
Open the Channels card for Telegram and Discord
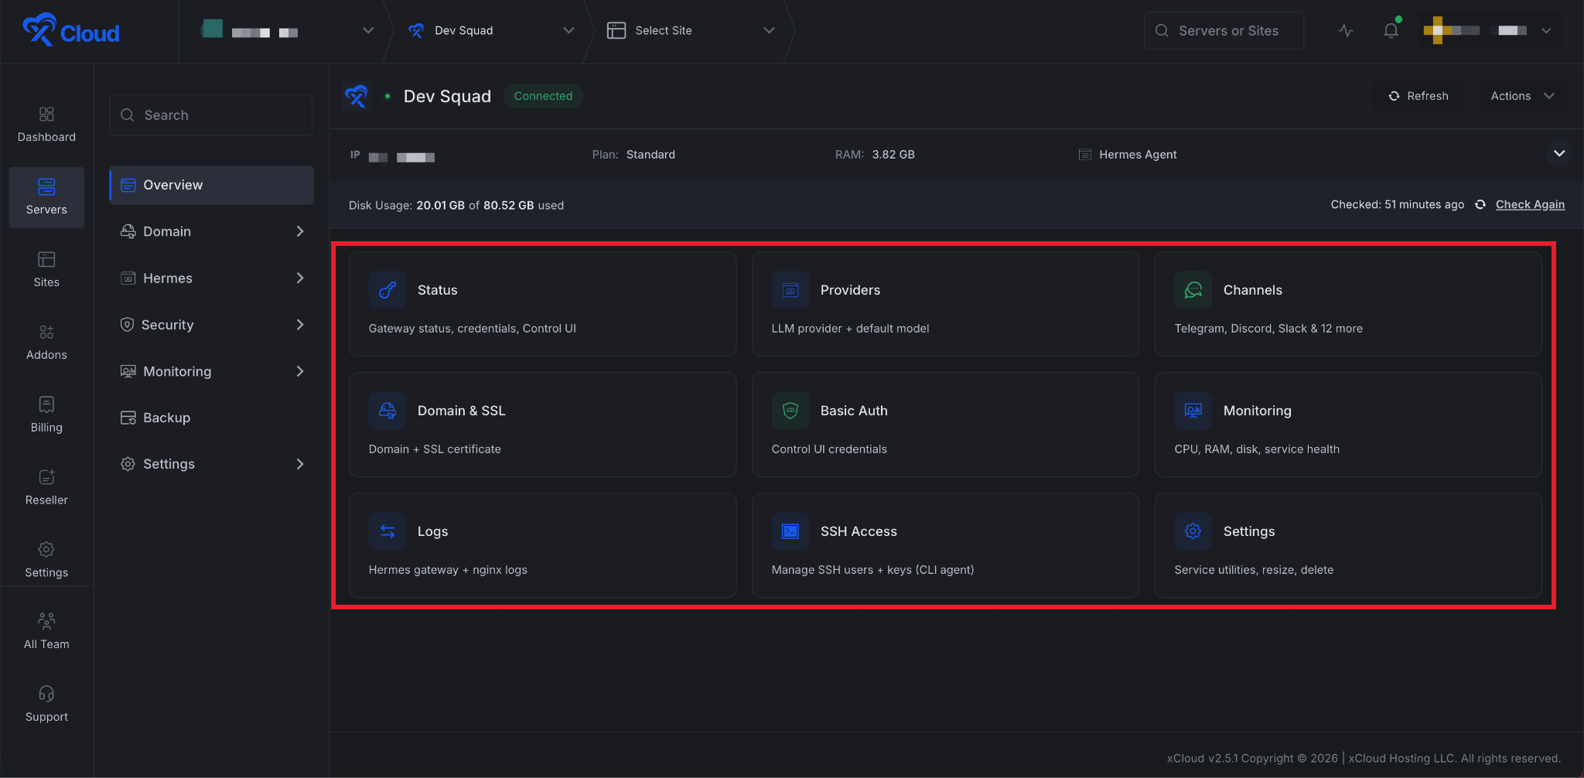(1347, 304)
